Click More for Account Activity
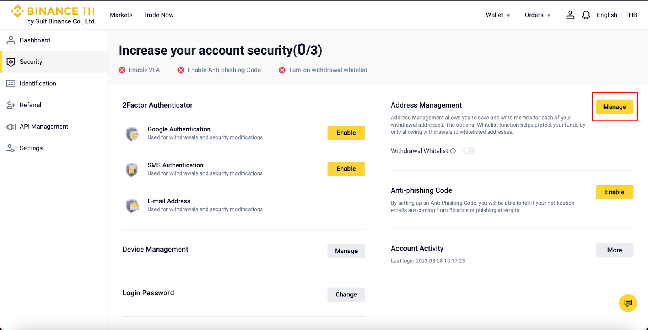Viewport: 648px width, 330px height. pos(614,250)
